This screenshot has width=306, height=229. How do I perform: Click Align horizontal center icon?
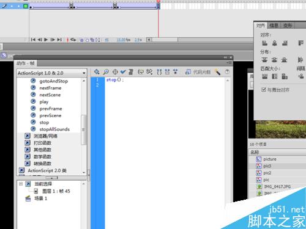coord(275,43)
